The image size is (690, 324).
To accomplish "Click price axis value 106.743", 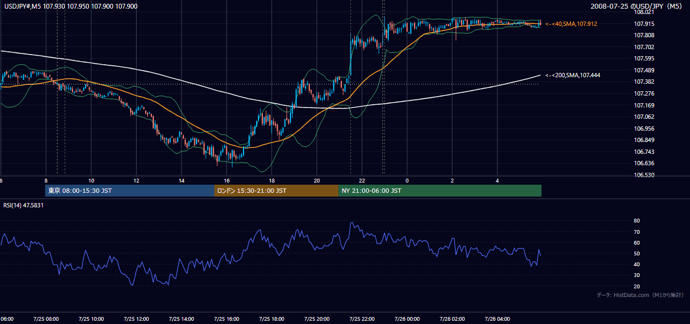I will tap(644, 152).
